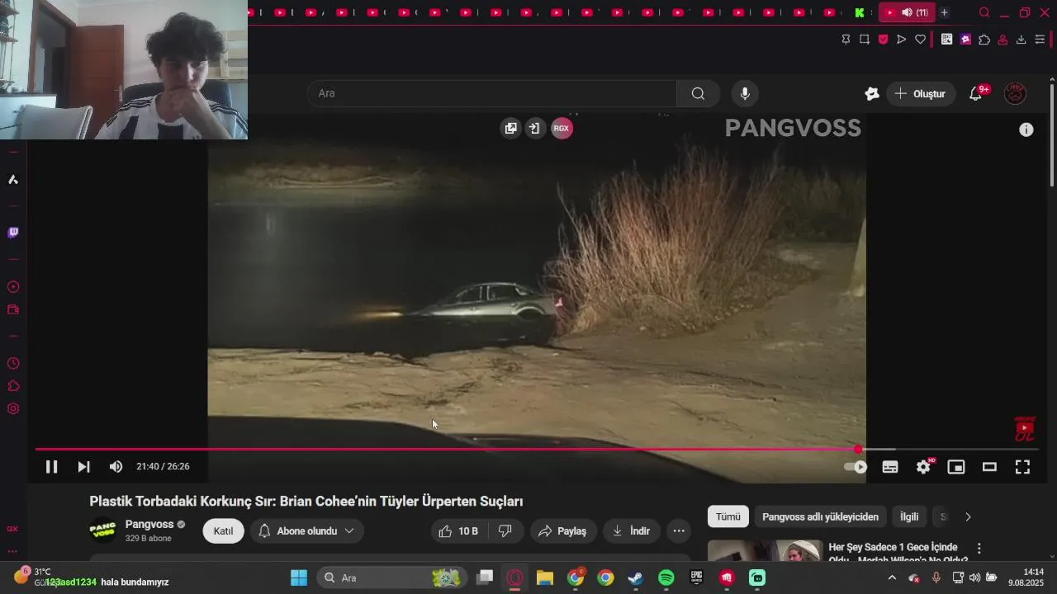Mute the video volume icon
This screenshot has width=1057, height=594.
[116, 467]
